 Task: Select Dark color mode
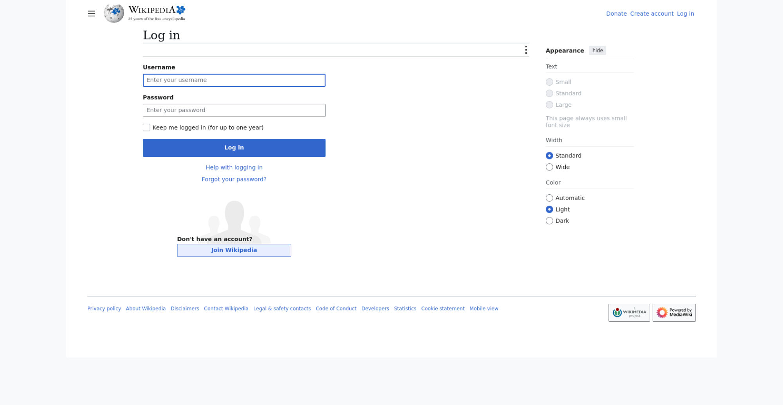point(549,221)
